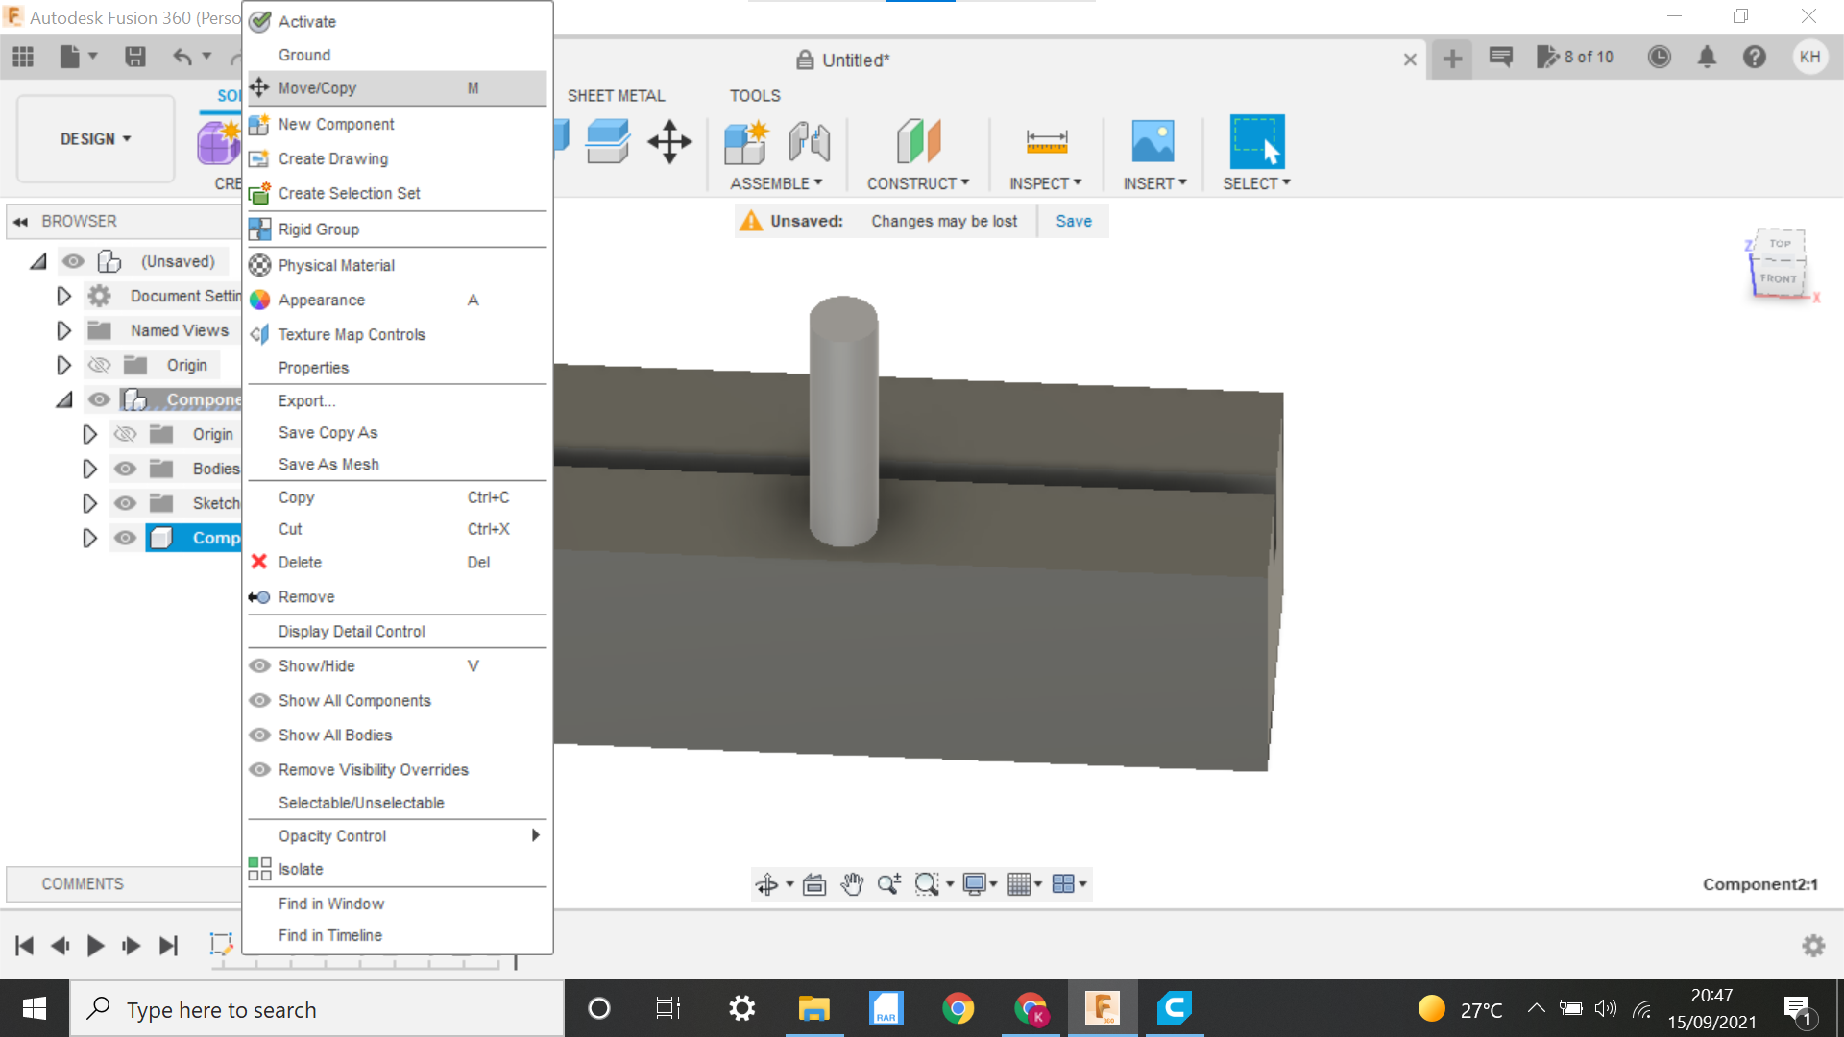Viewport: 1844px width, 1037px height.
Task: Hide the Bodies folder with its eye icon
Action: (x=125, y=469)
